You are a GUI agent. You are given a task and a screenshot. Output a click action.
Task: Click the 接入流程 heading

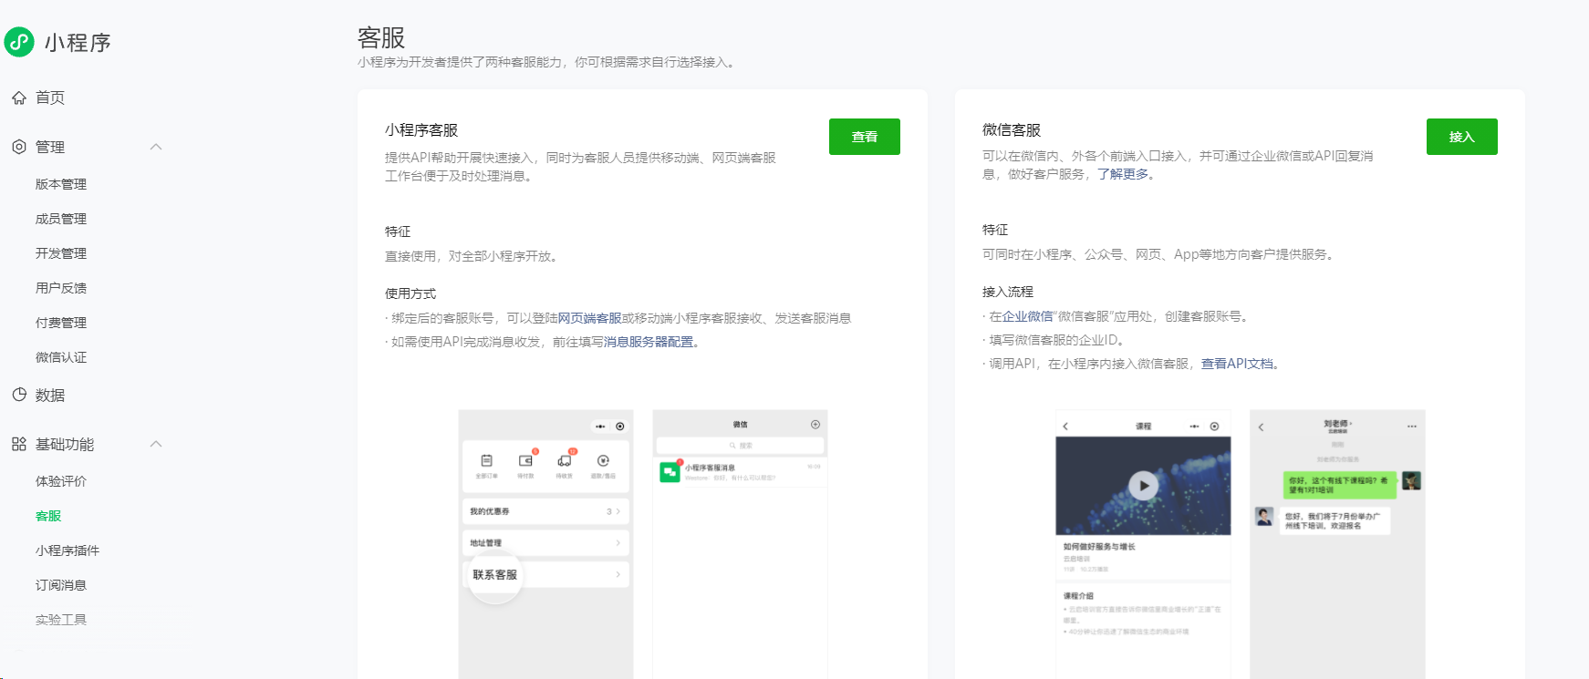coord(1008,292)
